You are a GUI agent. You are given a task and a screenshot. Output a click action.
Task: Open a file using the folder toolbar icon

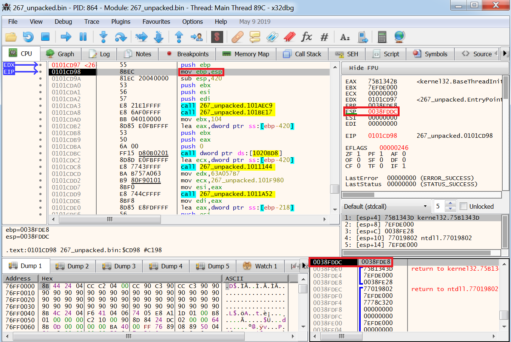point(10,37)
